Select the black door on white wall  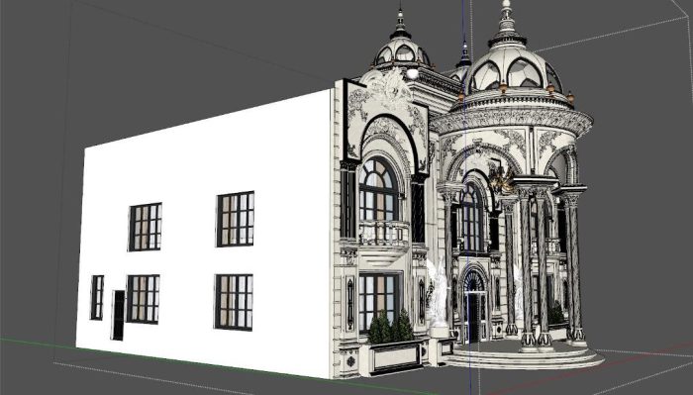point(118,315)
